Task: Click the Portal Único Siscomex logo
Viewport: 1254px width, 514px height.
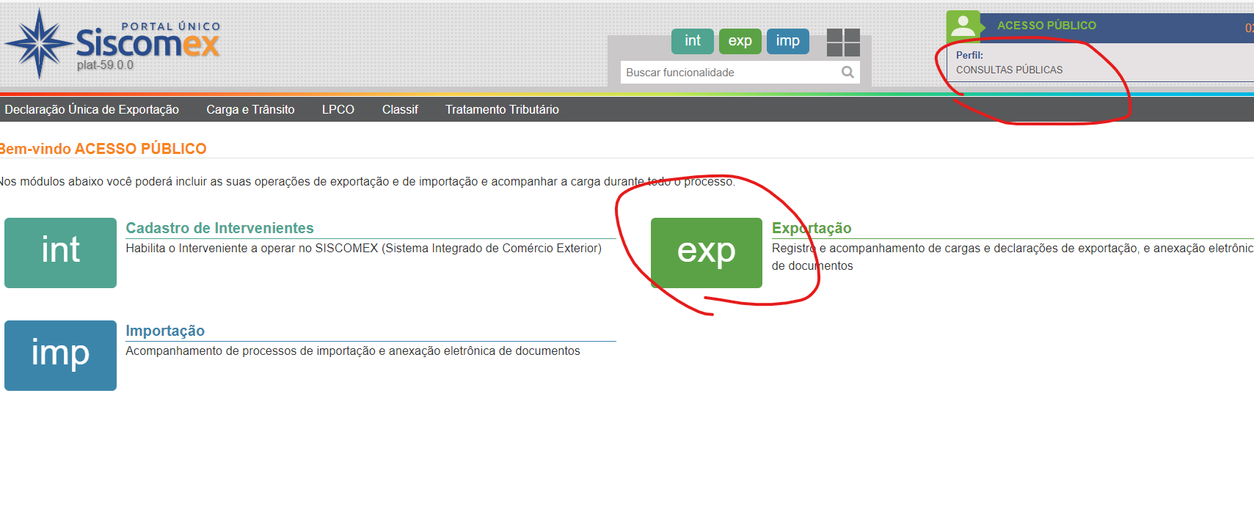Action: (112, 43)
